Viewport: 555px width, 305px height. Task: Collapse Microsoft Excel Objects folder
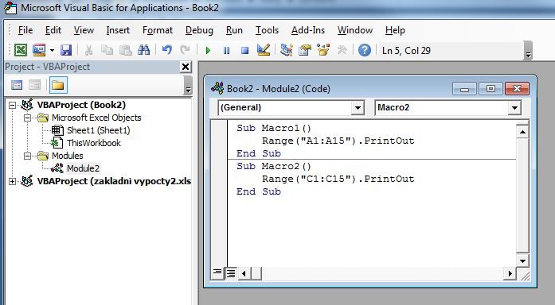(x=27, y=118)
